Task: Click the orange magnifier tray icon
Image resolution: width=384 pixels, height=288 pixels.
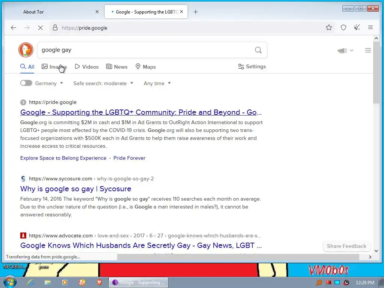Action: click(319, 282)
